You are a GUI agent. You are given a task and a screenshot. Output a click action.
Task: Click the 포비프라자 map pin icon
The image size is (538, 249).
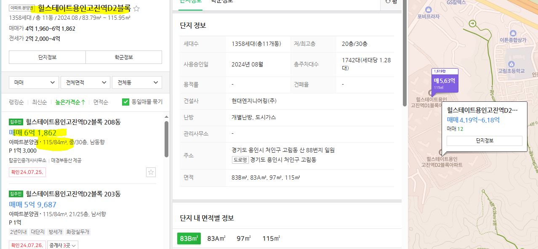429,10
